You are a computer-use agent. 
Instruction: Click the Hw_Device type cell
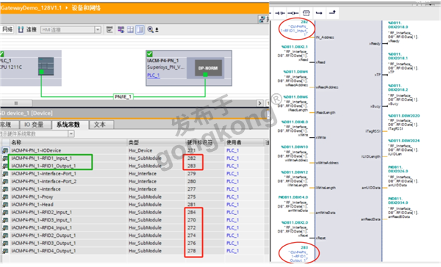(x=140, y=150)
